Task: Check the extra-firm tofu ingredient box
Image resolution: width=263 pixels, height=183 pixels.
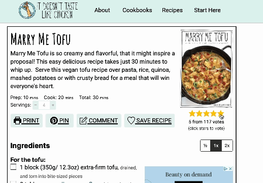Action: point(13,167)
